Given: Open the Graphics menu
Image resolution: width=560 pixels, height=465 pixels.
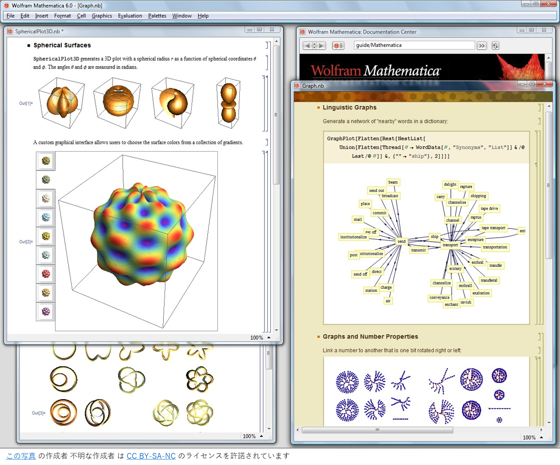Looking at the screenshot, I should [102, 16].
